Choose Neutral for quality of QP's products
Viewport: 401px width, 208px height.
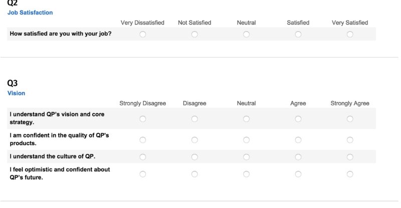pos(246,140)
